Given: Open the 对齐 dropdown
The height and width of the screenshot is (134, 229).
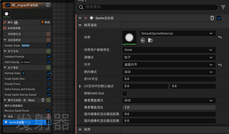Looking at the screenshot, I should (x=169, y=65).
